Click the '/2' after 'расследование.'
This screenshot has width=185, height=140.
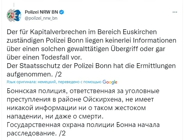pyautogui.click(x=62, y=133)
